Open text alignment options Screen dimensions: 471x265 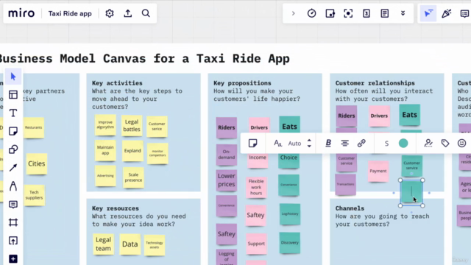pos(345,144)
